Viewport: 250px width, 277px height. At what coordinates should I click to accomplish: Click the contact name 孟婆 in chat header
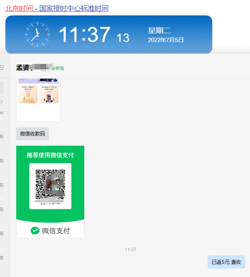[x=23, y=67]
